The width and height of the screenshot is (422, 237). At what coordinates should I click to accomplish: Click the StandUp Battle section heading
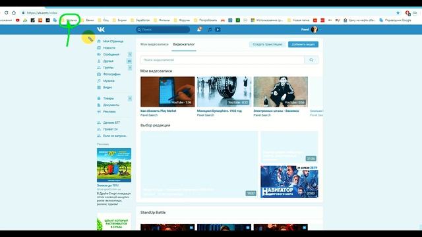(153, 213)
